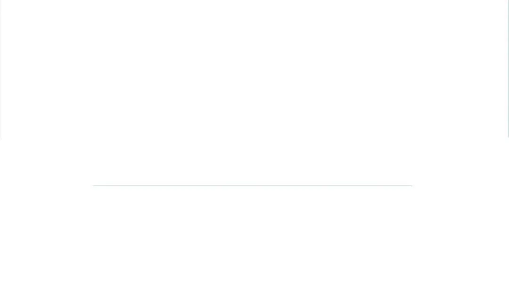Click the right end of the horizontal line
This screenshot has height=283, width=509.
pos(411,185)
